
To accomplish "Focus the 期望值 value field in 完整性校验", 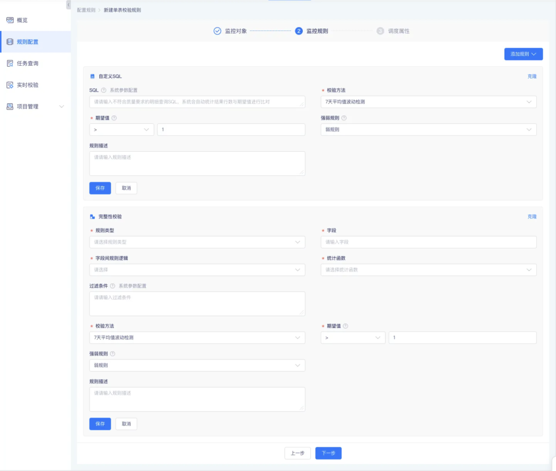I will 462,337.
